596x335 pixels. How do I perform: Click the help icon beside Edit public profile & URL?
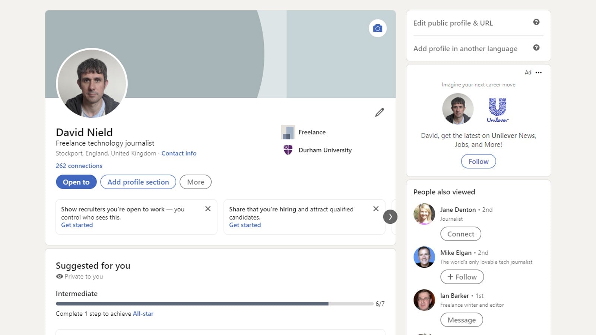[536, 22]
